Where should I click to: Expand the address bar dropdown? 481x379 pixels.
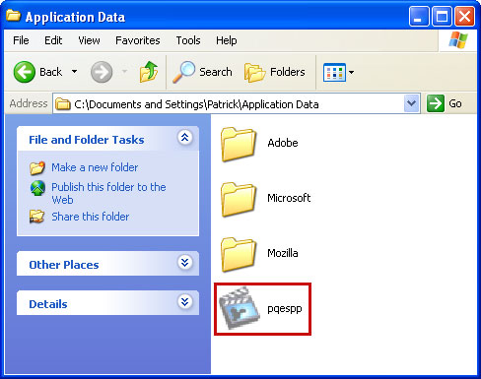pyautogui.click(x=412, y=103)
